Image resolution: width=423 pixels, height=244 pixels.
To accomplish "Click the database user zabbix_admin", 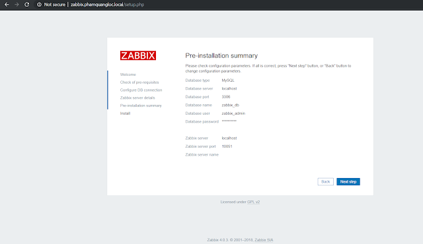I will pyautogui.click(x=233, y=113).
